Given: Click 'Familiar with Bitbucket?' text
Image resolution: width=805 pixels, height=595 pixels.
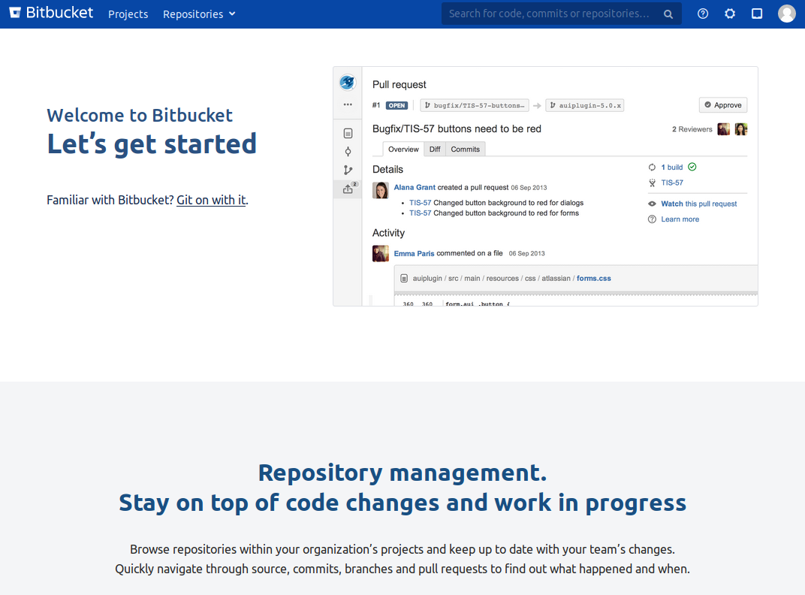Looking at the screenshot, I should click(x=110, y=200).
